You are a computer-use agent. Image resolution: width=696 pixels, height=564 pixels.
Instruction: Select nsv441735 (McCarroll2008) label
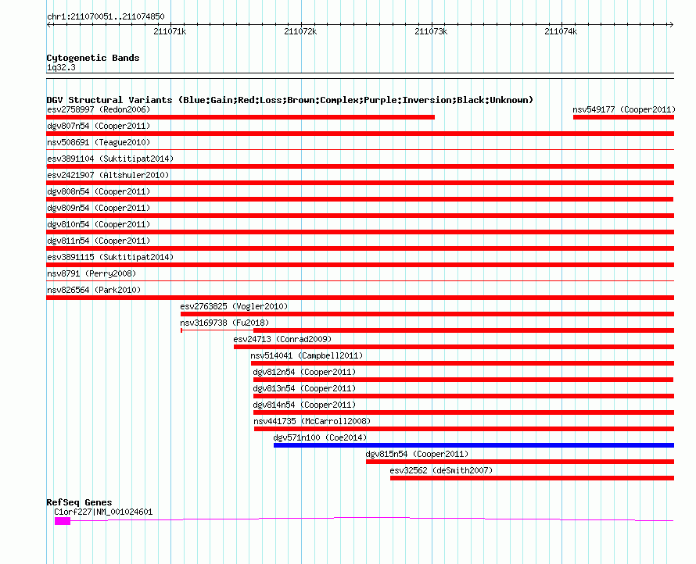[x=312, y=421]
